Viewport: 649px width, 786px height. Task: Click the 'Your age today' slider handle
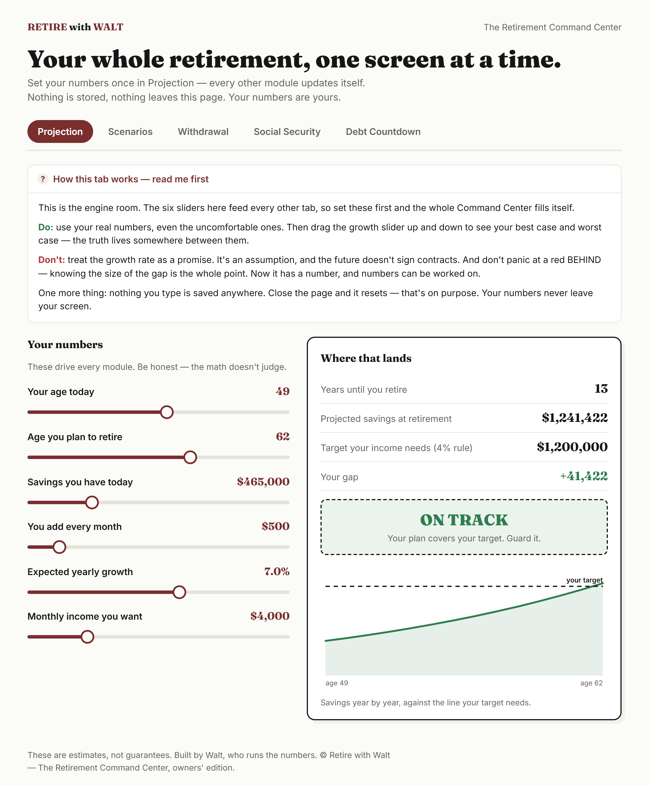[167, 412]
